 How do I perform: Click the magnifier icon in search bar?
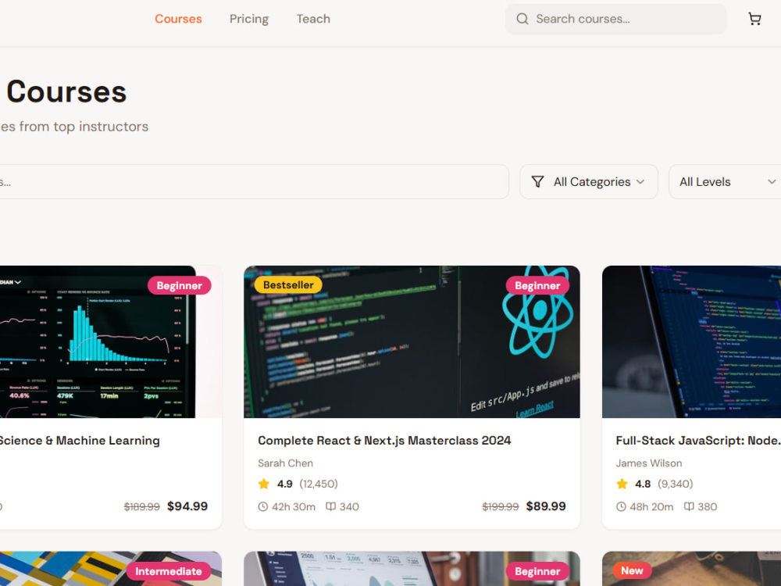(x=522, y=19)
